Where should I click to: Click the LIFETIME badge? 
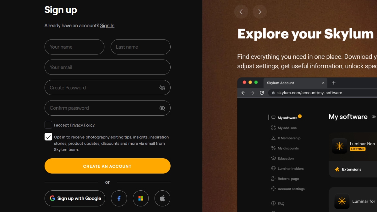(358, 149)
